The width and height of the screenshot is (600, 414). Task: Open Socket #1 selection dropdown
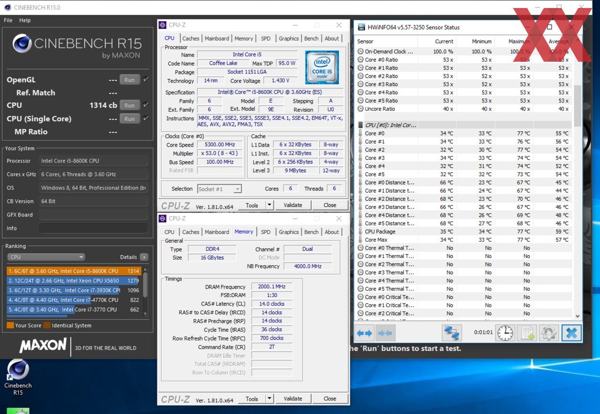click(219, 189)
